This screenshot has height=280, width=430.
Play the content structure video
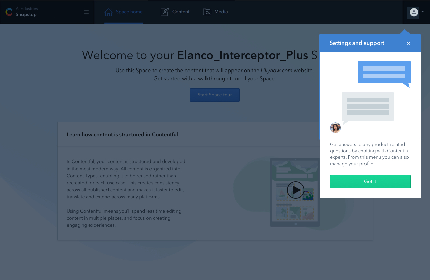pos(295,190)
